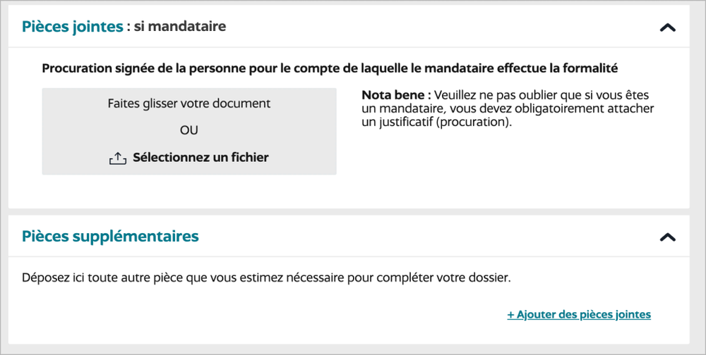Click the "Procuration signée de la personne" label
The height and width of the screenshot is (355, 706).
(x=133, y=68)
